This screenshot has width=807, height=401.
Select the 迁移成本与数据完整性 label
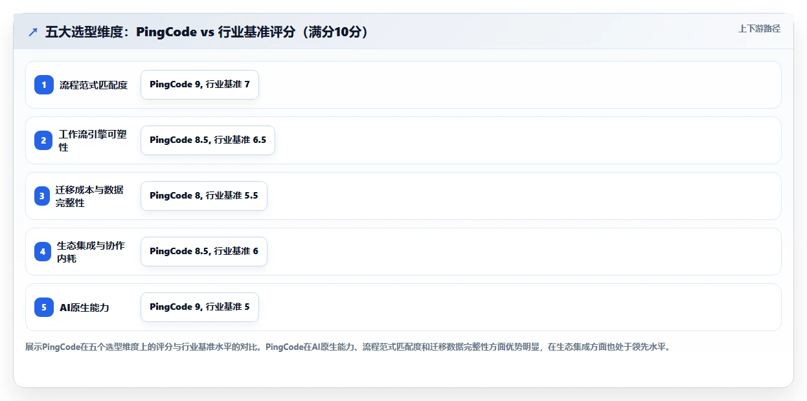89,196
